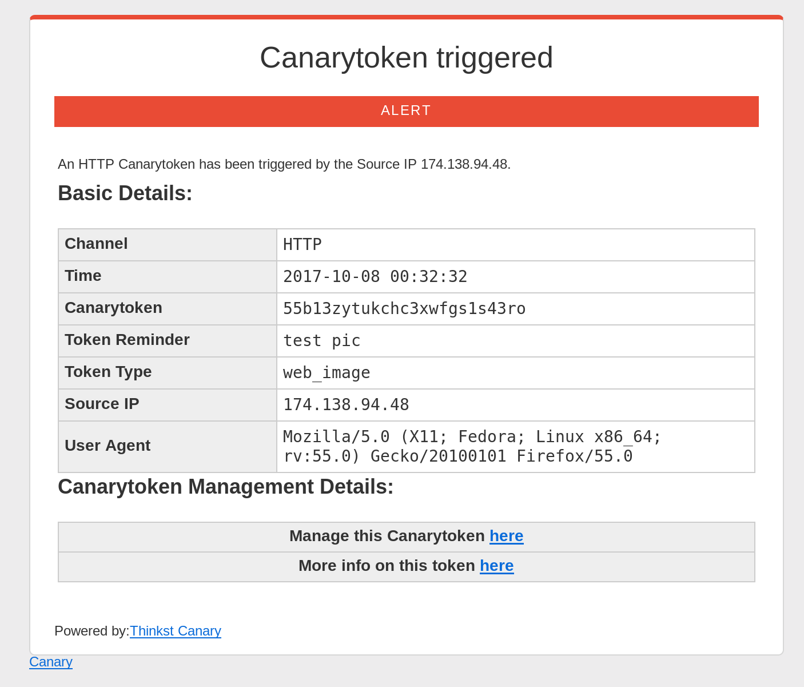Select the web_image token type value

point(327,373)
